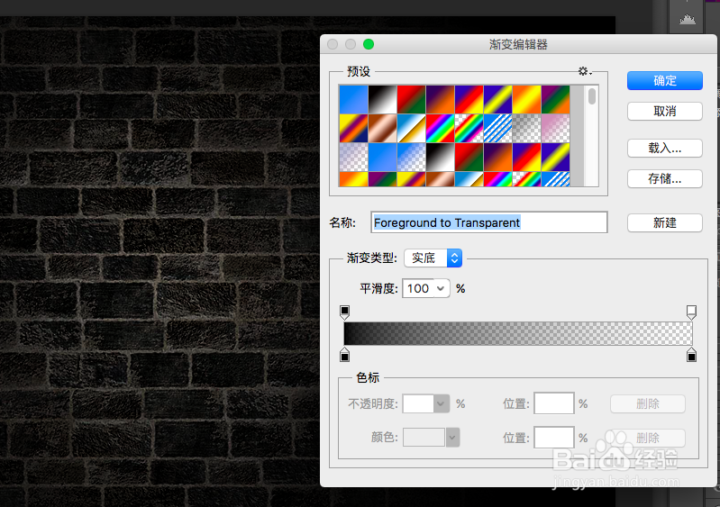The height and width of the screenshot is (507, 720).
Task: Select the chrome preset in the second row
Action: point(412,129)
